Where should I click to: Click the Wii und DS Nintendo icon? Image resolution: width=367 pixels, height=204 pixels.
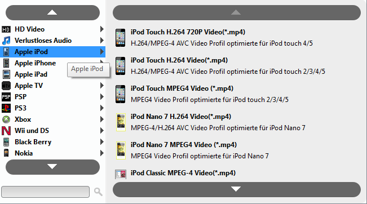(6, 131)
